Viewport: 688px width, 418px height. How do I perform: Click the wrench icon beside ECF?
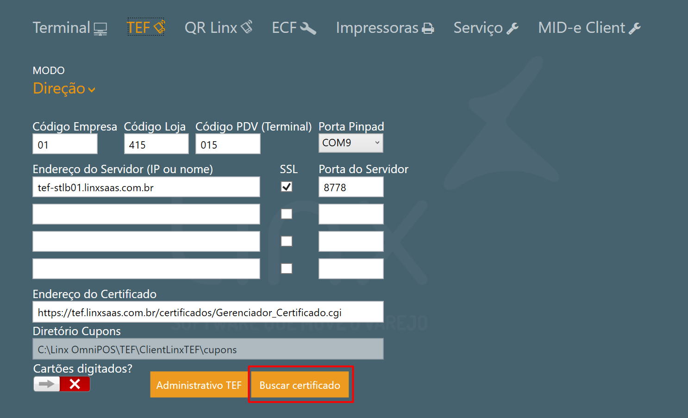(x=308, y=28)
